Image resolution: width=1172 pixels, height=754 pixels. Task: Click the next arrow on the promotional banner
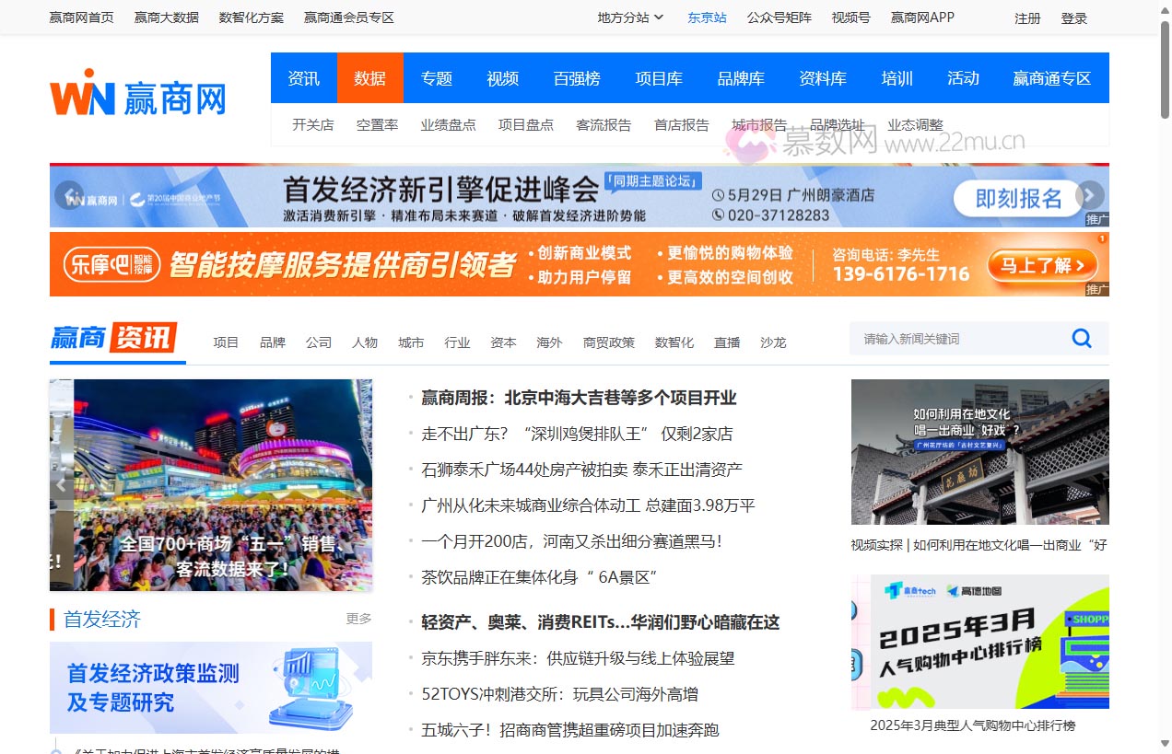click(1089, 195)
